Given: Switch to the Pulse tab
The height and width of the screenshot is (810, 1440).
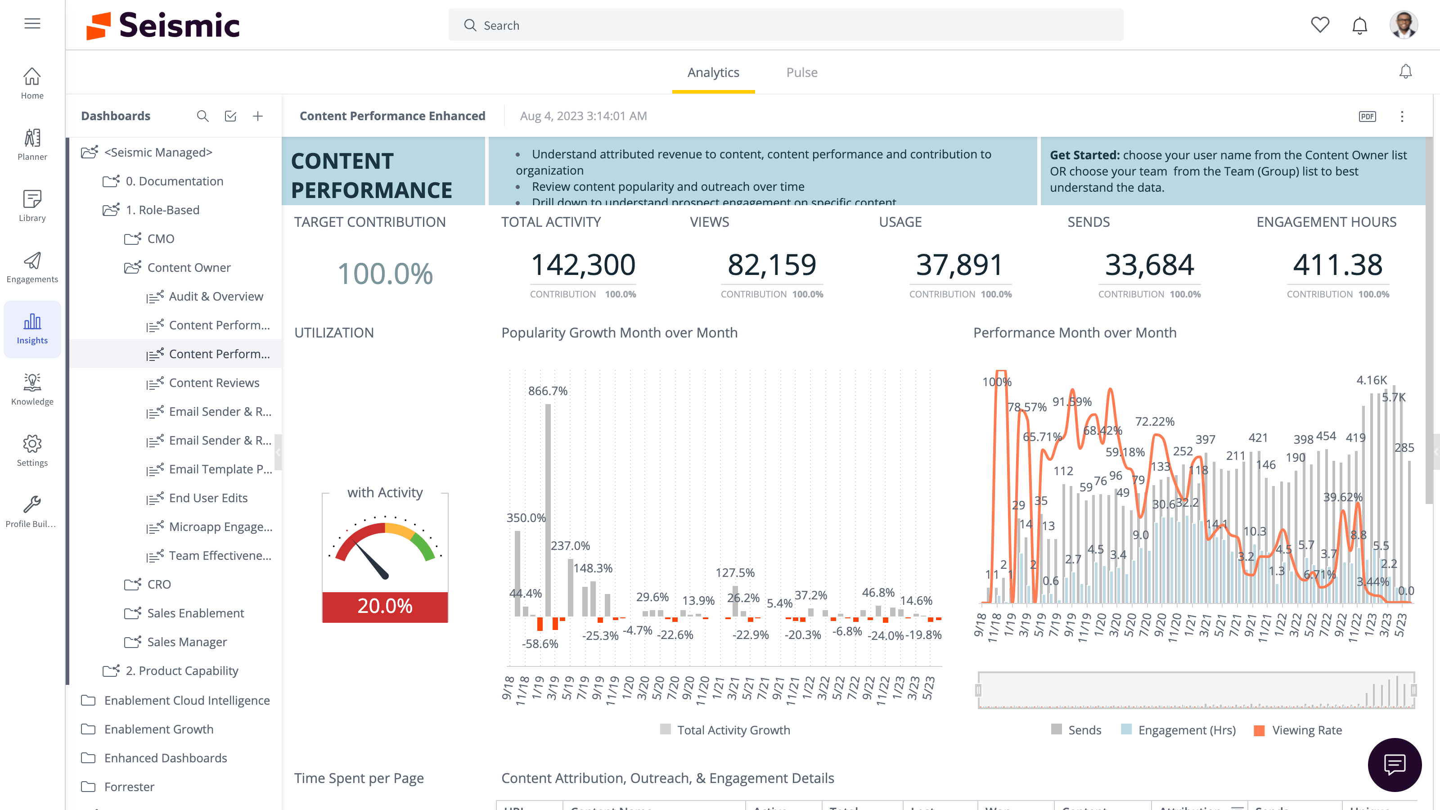Looking at the screenshot, I should [x=801, y=72].
